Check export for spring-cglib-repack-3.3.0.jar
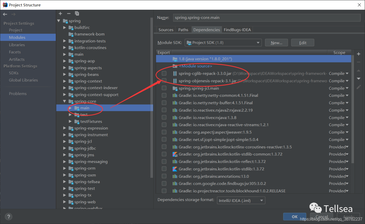365x224 pixels. [164, 74]
